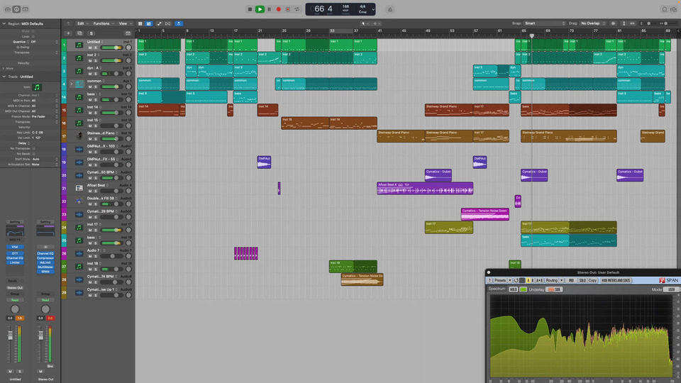Image resolution: width=681 pixels, height=383 pixels.
Task: Click the playhead marker in ruler
Action: click(531, 36)
